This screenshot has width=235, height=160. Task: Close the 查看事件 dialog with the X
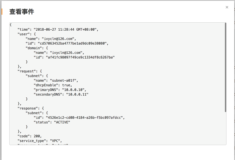[227, 7]
